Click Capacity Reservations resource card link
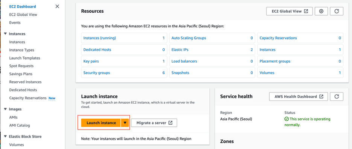This screenshot has width=352, height=149. click(x=278, y=38)
